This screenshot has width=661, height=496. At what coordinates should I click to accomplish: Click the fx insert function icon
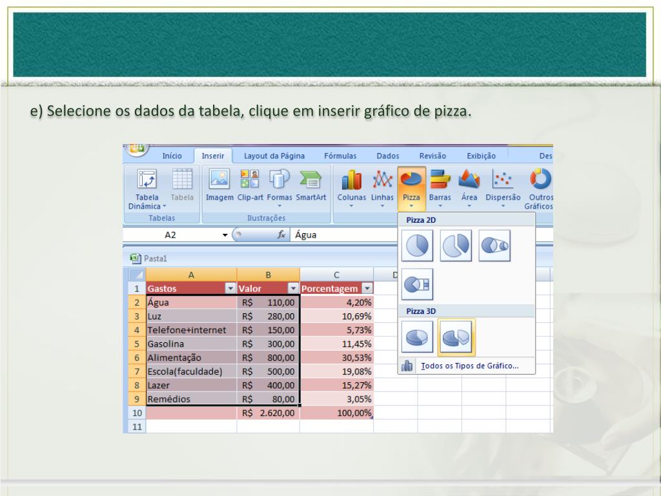(281, 234)
